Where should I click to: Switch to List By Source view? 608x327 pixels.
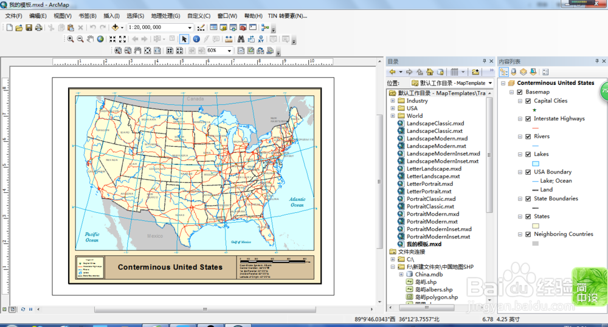(x=513, y=72)
